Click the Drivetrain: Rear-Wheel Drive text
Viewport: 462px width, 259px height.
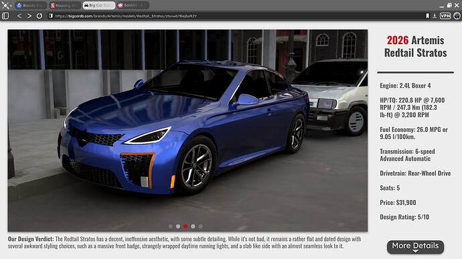click(x=415, y=173)
